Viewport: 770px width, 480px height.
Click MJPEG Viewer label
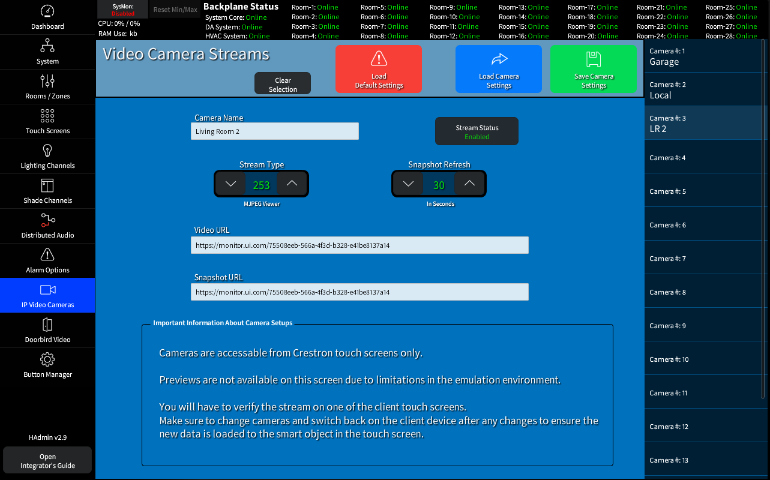click(262, 204)
